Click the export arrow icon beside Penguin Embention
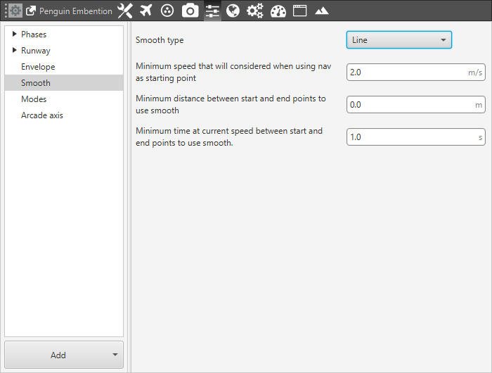This screenshot has width=492, height=373. pos(31,11)
